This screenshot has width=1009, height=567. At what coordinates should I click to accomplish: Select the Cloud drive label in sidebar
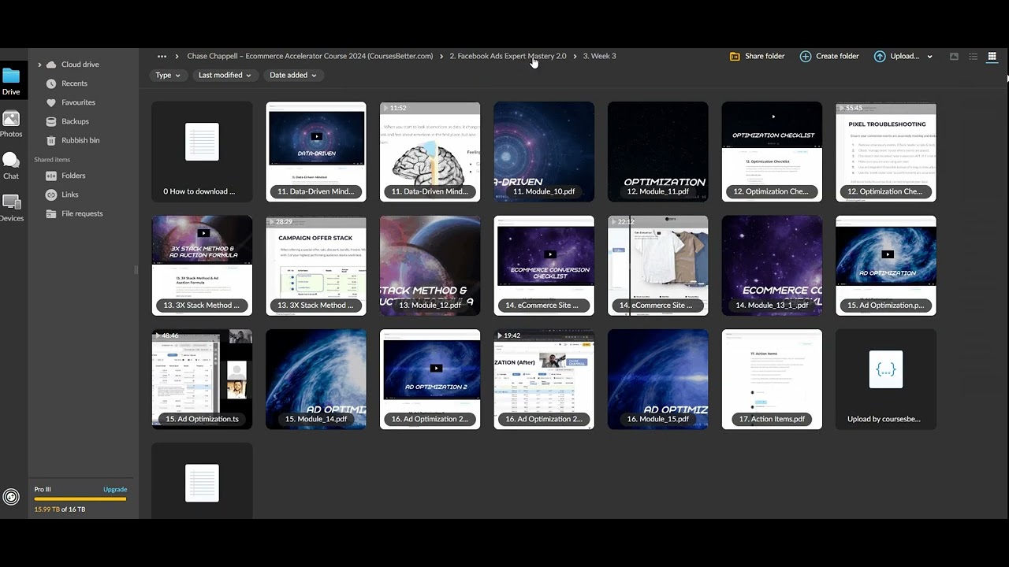[x=80, y=65]
